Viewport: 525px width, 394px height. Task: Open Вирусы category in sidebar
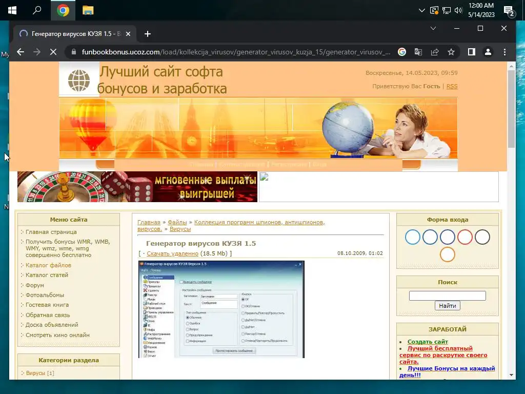[x=35, y=373]
